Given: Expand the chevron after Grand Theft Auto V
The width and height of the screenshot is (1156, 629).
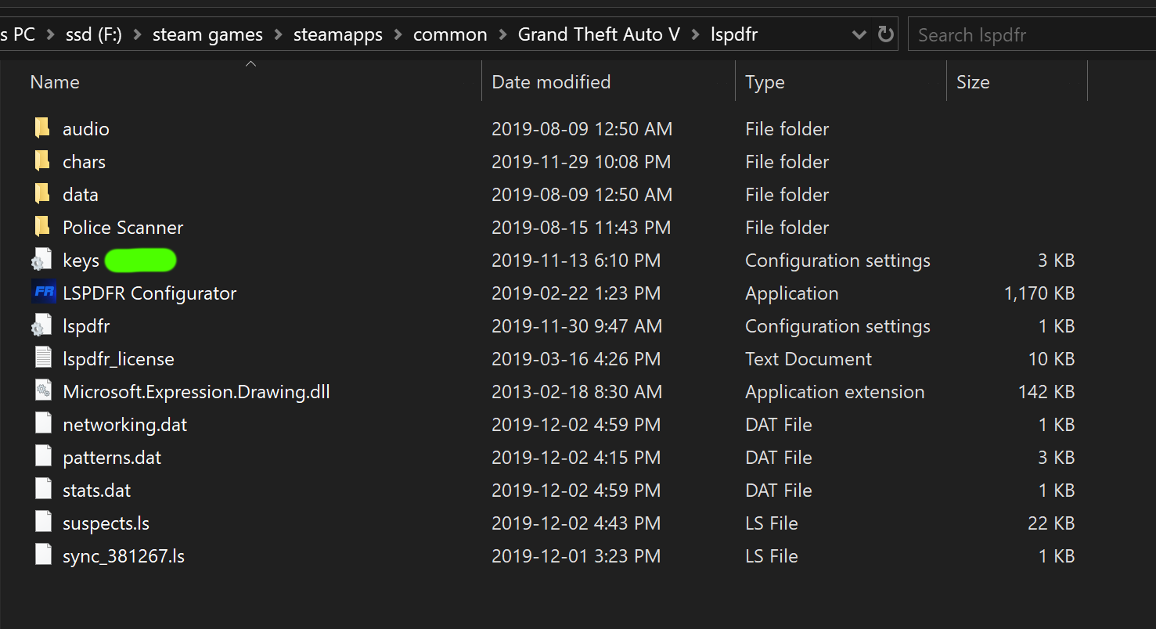Looking at the screenshot, I should tap(695, 35).
